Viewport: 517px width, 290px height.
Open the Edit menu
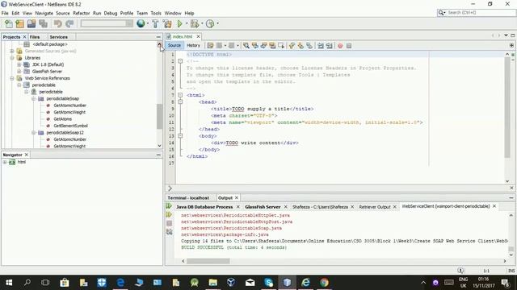click(15, 13)
